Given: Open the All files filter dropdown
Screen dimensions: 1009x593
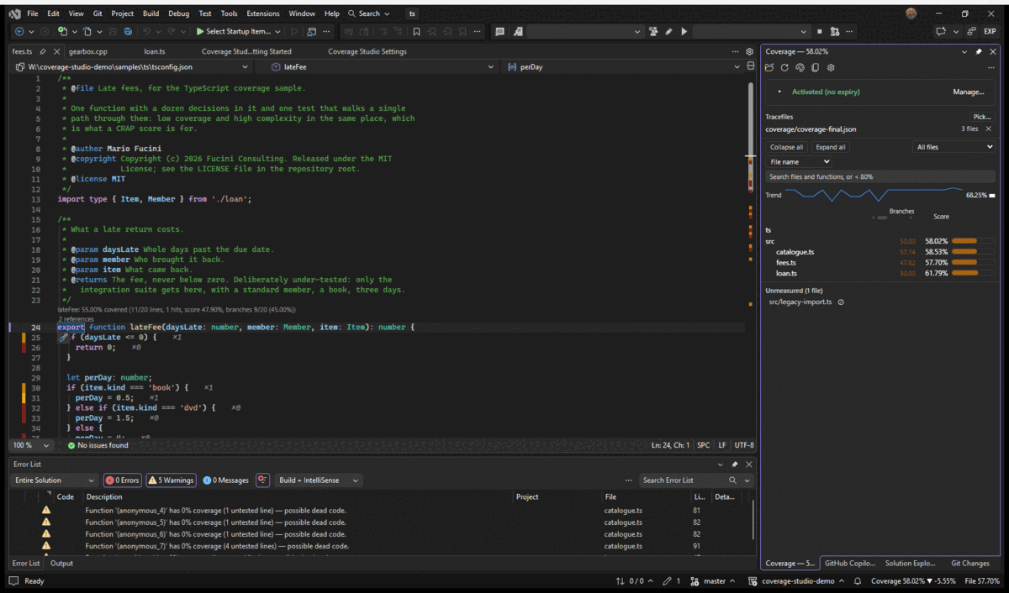Looking at the screenshot, I should pyautogui.click(x=954, y=147).
